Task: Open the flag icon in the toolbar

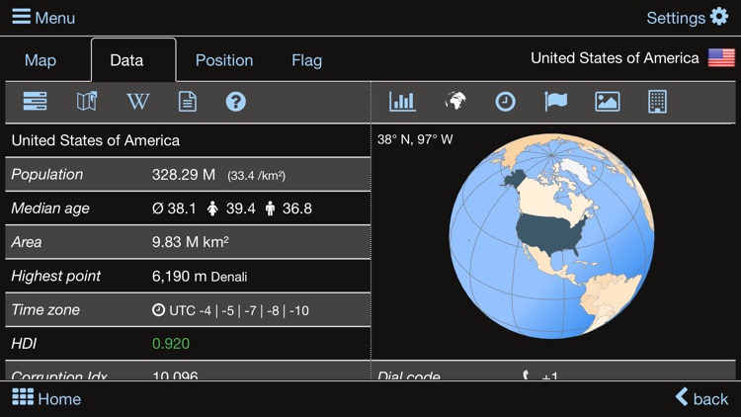Action: (555, 101)
